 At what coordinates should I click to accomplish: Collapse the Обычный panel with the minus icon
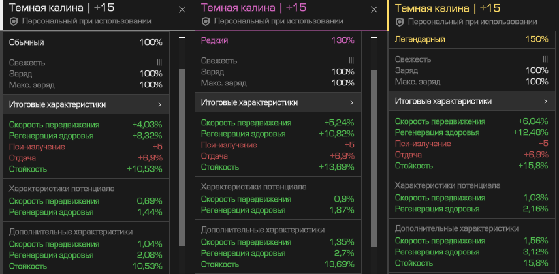[x=182, y=37]
